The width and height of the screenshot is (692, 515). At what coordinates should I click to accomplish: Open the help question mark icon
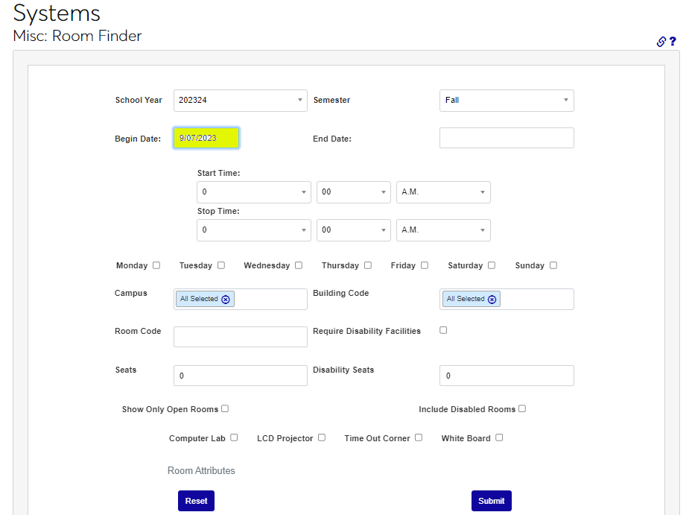click(x=672, y=42)
